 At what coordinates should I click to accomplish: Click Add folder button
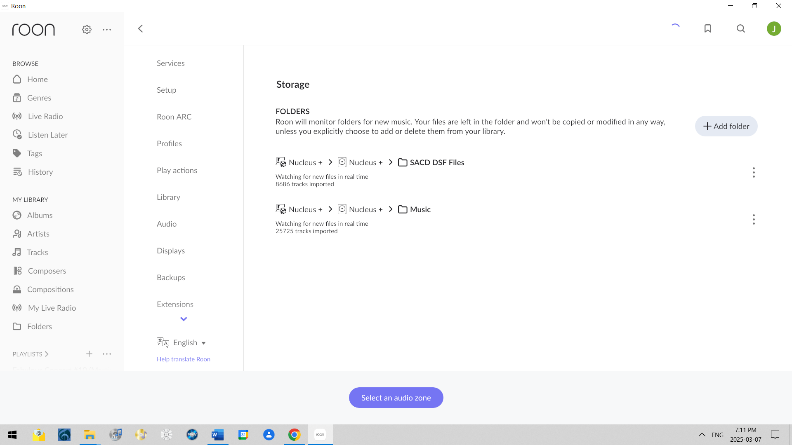click(726, 126)
